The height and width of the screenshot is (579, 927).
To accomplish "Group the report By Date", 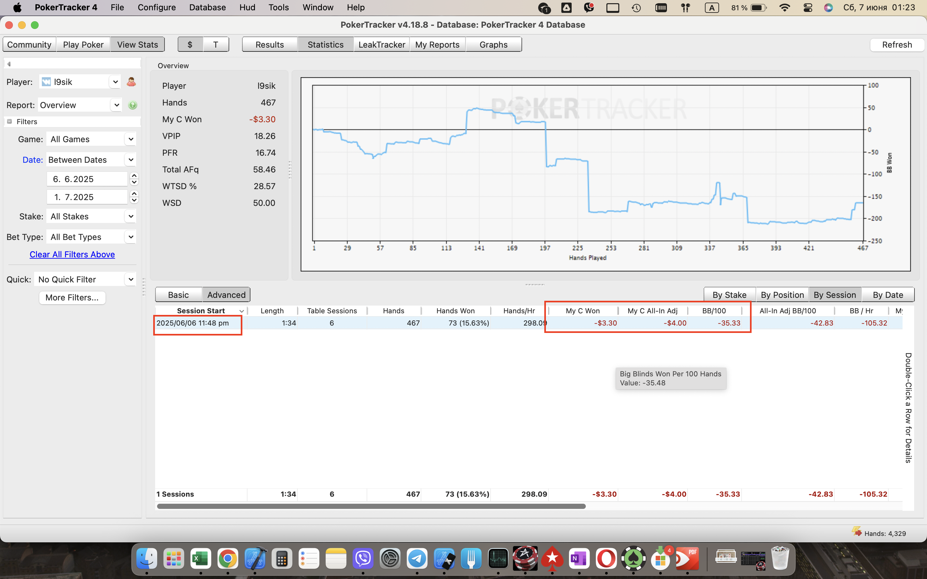I will 887,294.
